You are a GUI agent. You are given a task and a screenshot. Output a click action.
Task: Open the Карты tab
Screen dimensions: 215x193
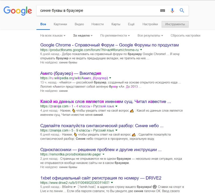[116, 24]
